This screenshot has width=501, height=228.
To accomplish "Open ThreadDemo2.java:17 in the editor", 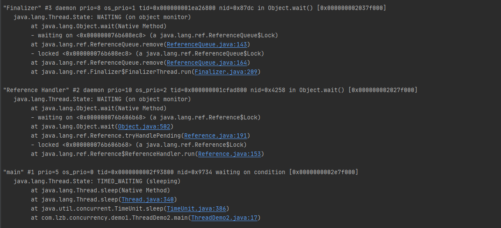I will [224, 218].
